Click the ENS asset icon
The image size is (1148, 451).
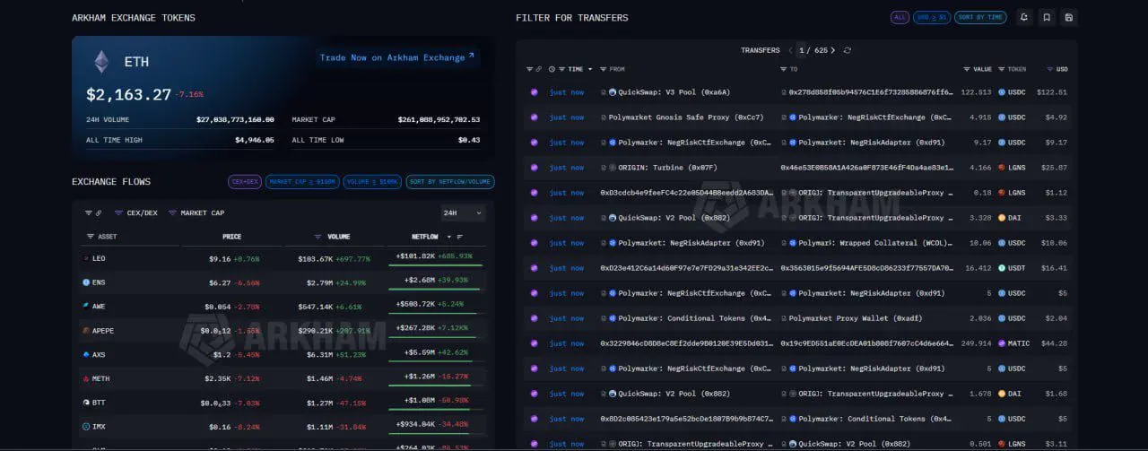click(86, 282)
